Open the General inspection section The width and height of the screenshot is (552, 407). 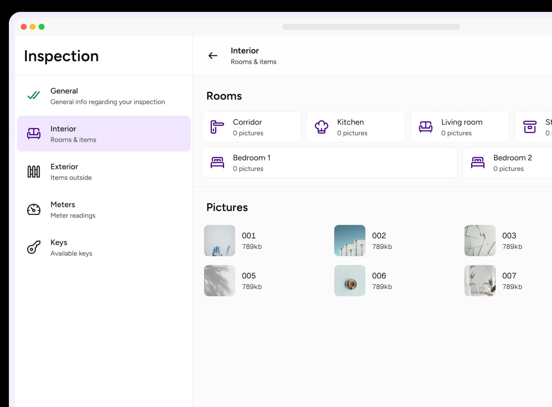104,96
